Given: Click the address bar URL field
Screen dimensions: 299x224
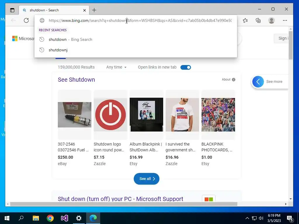Looking at the screenshot, I should click(x=140, y=20).
